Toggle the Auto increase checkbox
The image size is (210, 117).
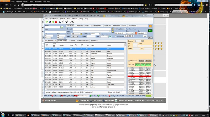(115, 36)
